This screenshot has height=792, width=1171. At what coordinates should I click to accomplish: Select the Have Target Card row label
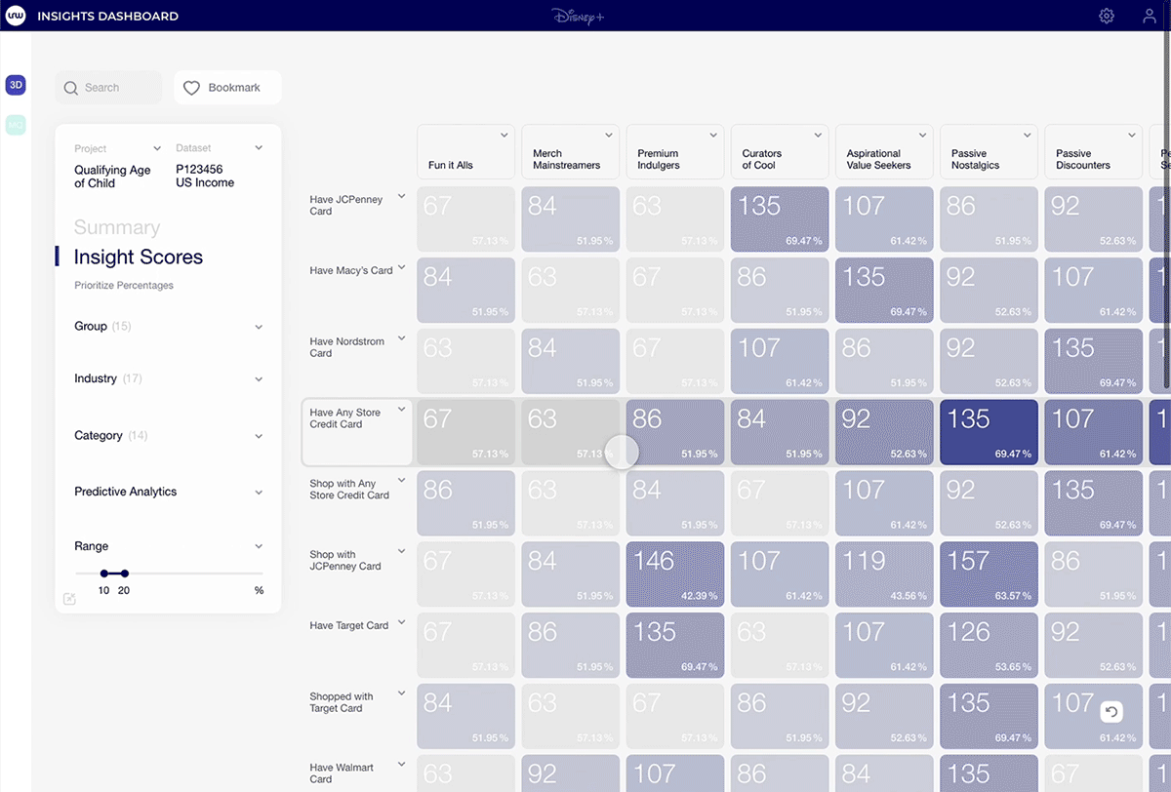(x=348, y=625)
